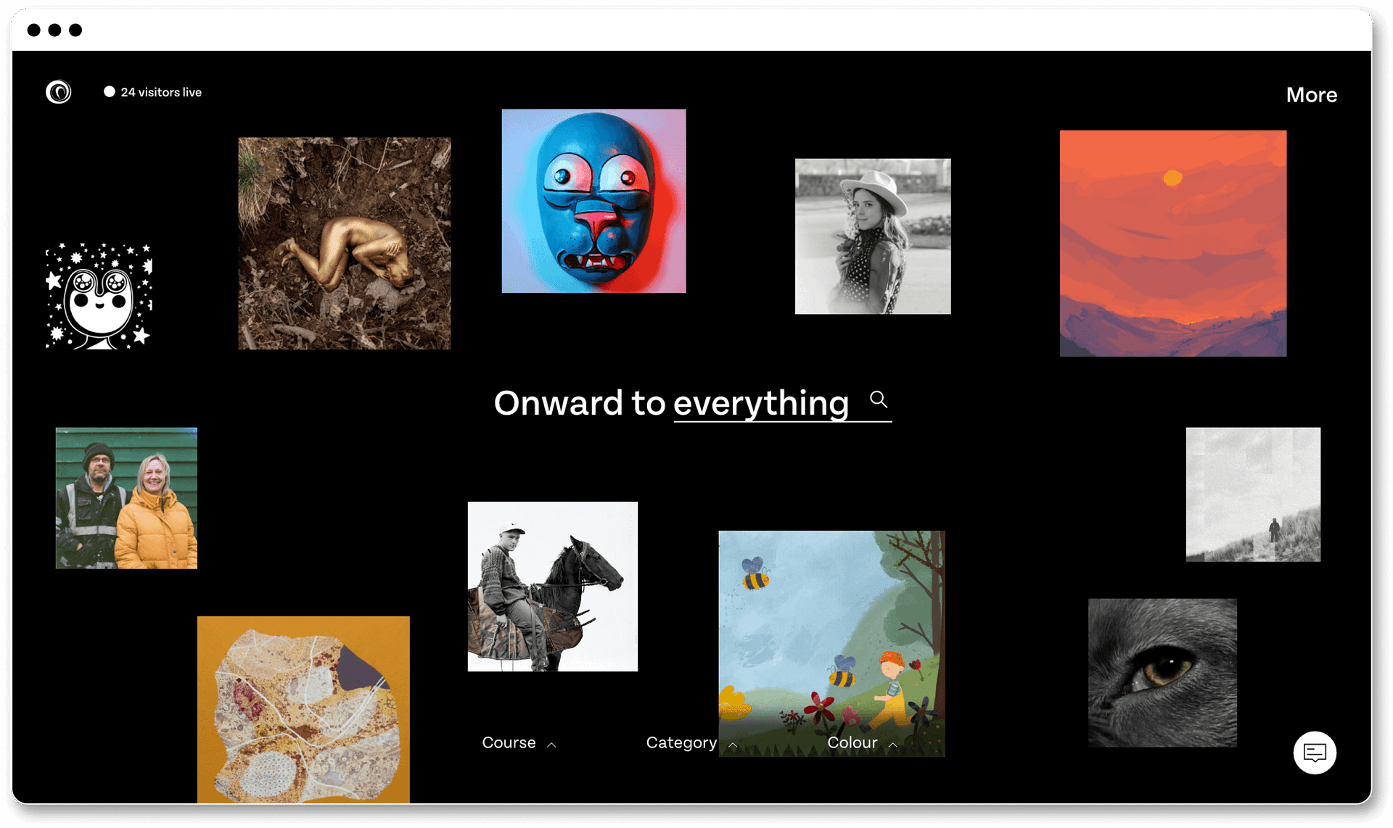
Task: Click the chevron next to Course
Action: tap(551, 745)
